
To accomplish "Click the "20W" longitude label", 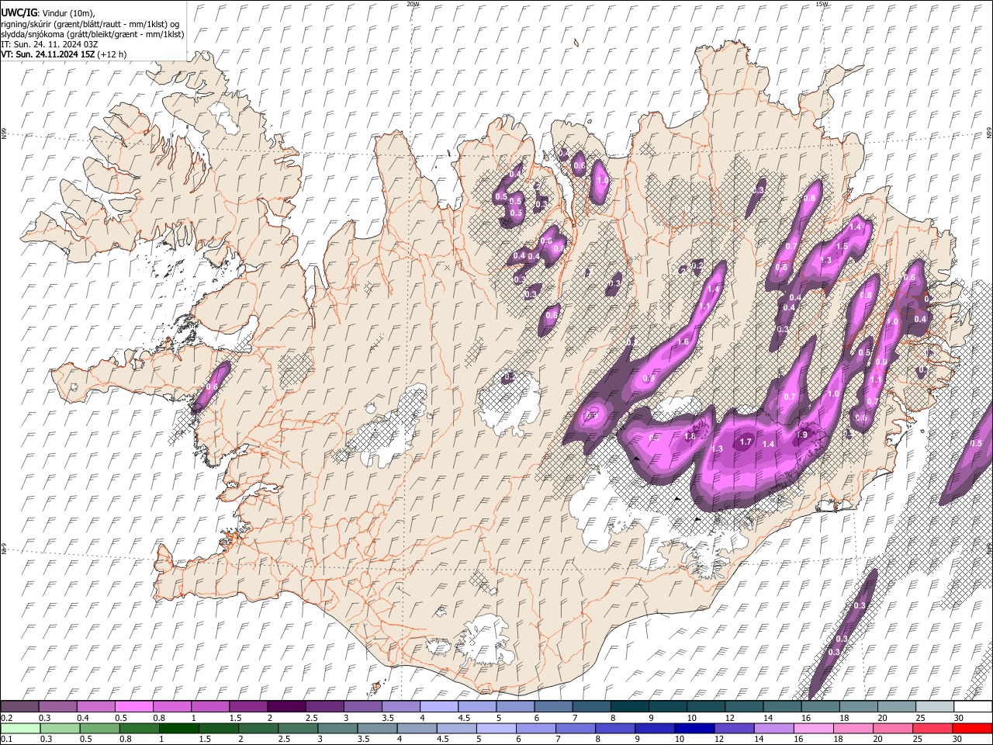I will (413, 4).
